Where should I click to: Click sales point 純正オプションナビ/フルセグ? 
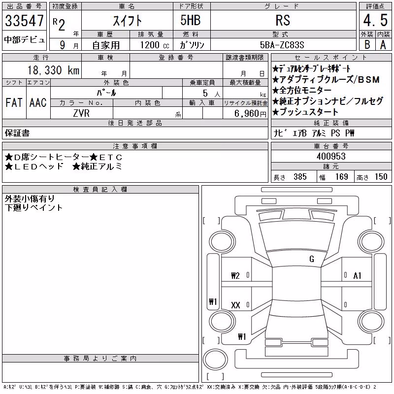coord(328,101)
